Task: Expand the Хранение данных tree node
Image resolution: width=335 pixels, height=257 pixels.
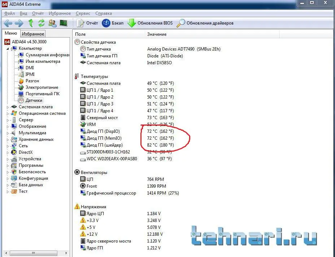Action: click(x=8, y=139)
